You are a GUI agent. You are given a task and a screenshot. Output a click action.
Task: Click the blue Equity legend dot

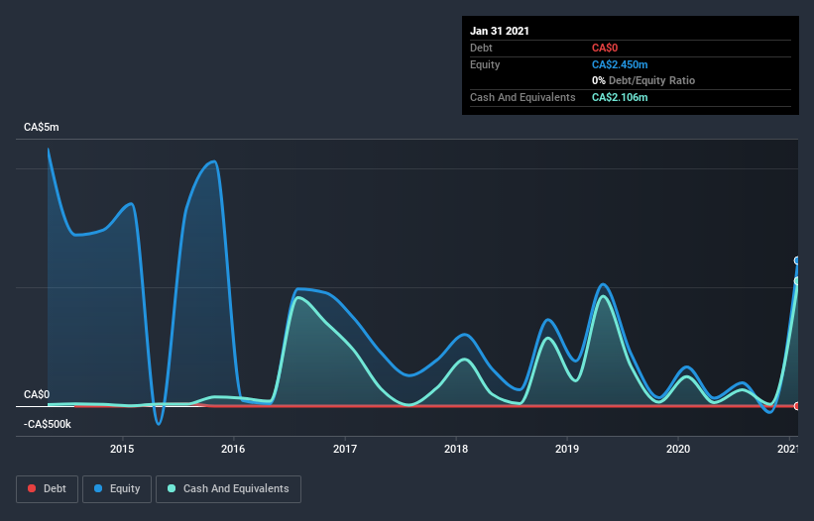pos(98,488)
